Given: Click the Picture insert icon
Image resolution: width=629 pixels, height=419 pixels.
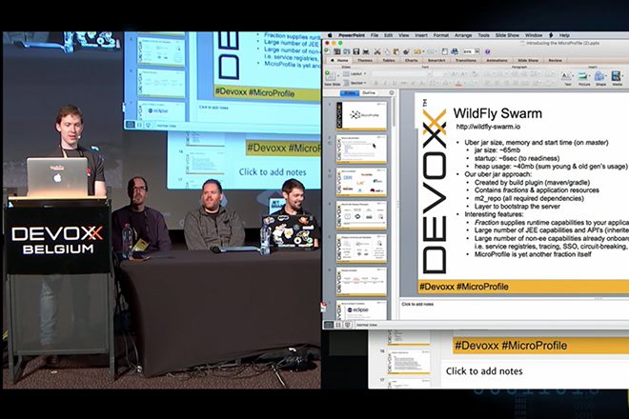Looking at the screenshot, I should [x=582, y=76].
